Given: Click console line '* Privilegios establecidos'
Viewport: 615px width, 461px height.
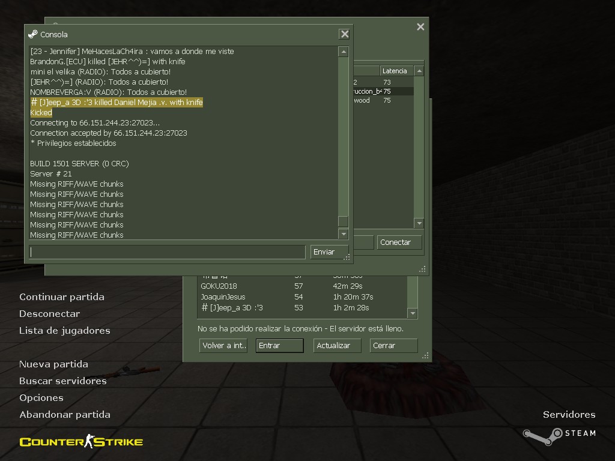Looking at the screenshot, I should (73, 143).
